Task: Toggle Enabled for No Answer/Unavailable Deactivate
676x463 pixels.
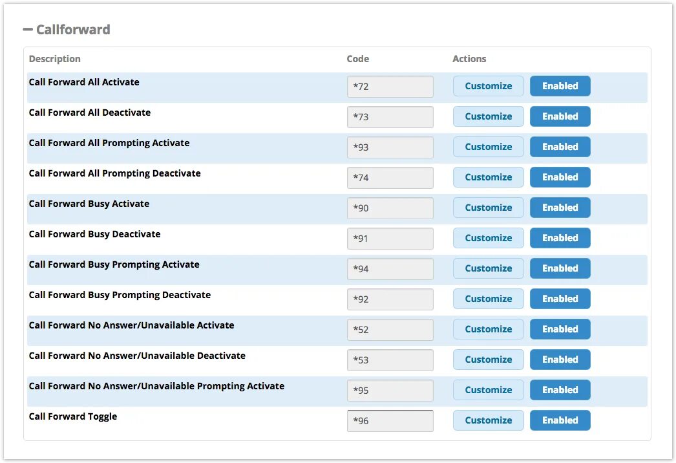Action: point(560,360)
